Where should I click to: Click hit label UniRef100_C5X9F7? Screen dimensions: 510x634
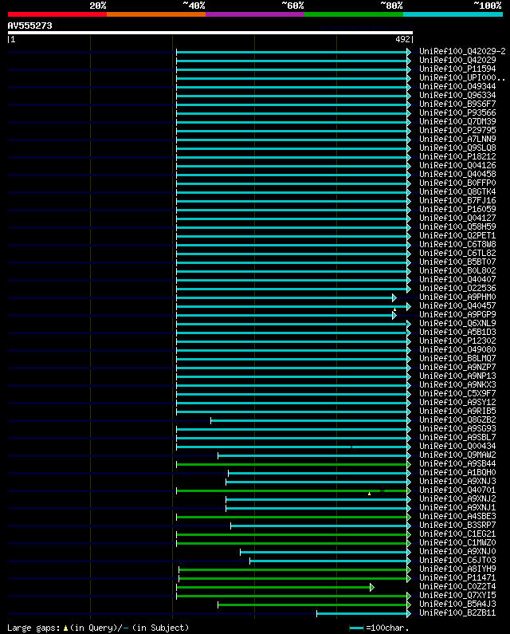click(457, 394)
